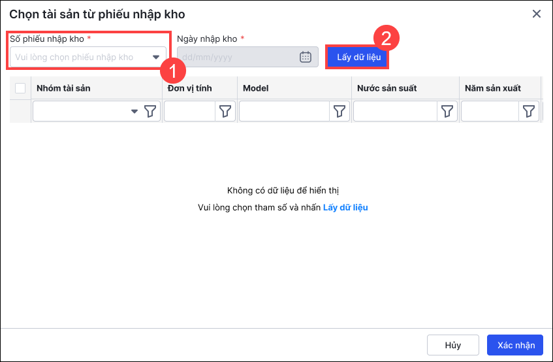Expand the Nhóm tài sản filter dropdown arrow
Screen dimensions: 553x362
[x=134, y=112]
